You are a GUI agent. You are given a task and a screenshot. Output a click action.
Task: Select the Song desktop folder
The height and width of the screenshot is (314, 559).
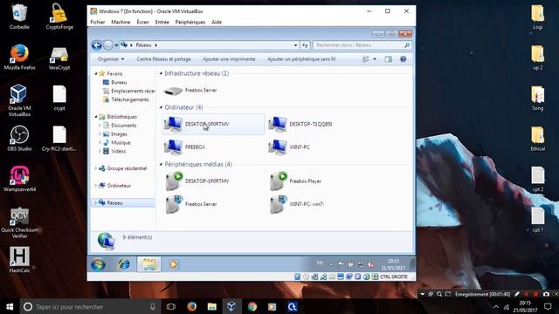point(538,99)
